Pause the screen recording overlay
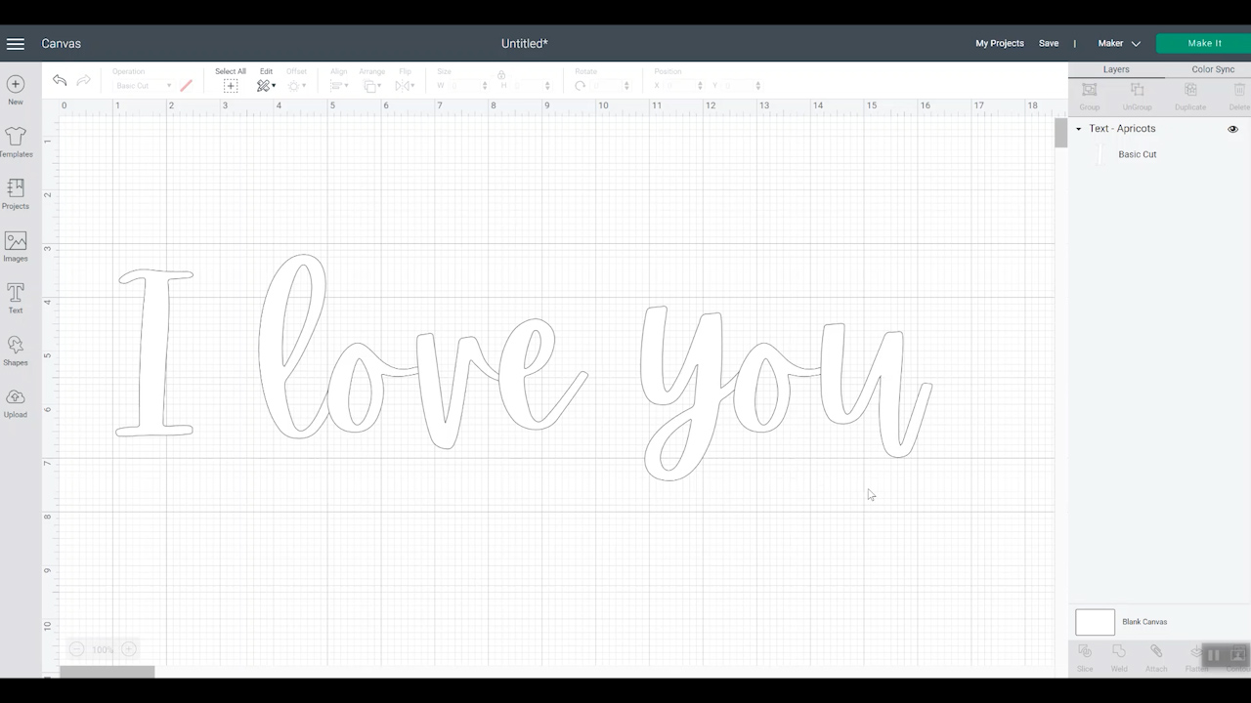 (1213, 655)
